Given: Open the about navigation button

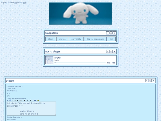Looking at the screenshot, I should coord(51,39).
